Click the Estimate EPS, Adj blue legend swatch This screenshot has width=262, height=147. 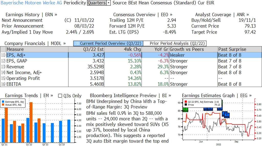tap(3, 102)
